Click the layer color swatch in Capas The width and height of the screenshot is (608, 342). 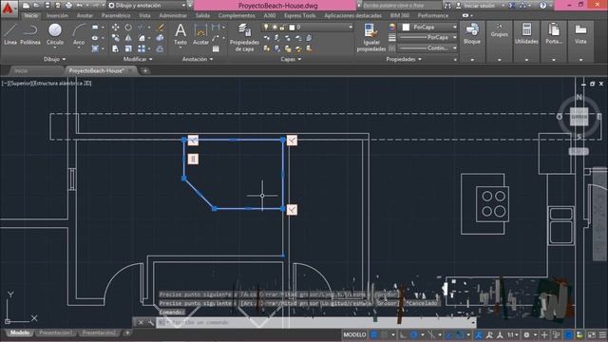point(292,28)
